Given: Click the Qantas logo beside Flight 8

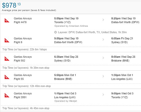Looking at the screenshot, I should click(x=7, y=41).
